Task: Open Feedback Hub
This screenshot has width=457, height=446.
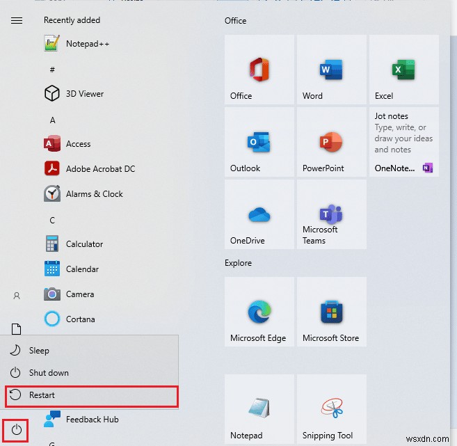Action: click(81, 419)
